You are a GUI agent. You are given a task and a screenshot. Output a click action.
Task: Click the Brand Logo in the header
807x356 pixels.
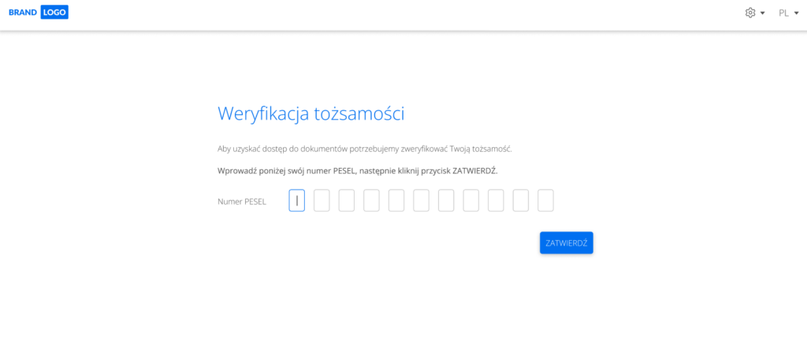tap(38, 13)
